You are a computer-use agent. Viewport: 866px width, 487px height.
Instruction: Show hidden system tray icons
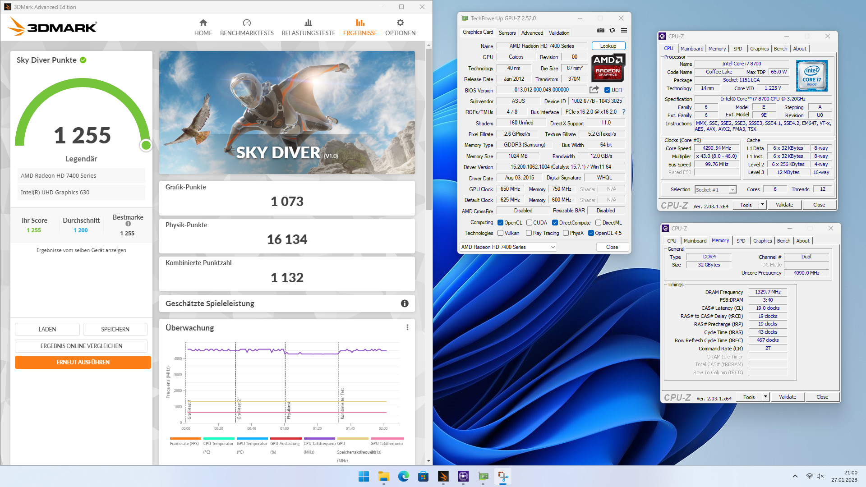point(795,476)
